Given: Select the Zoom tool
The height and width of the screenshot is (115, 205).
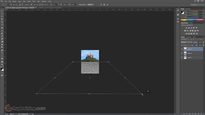Looking at the screenshot, I should pyautogui.click(x=2, y=65).
